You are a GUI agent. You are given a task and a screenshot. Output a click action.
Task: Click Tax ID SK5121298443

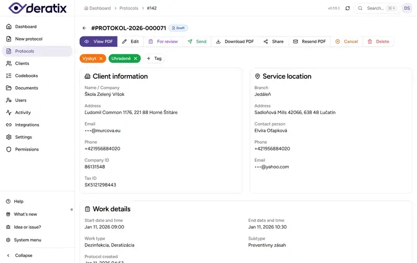click(x=100, y=185)
